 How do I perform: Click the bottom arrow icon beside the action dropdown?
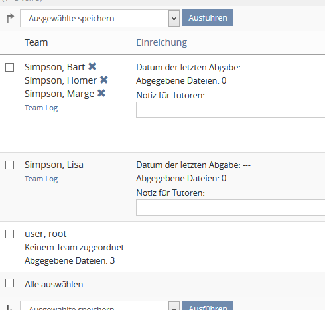click(x=9, y=307)
